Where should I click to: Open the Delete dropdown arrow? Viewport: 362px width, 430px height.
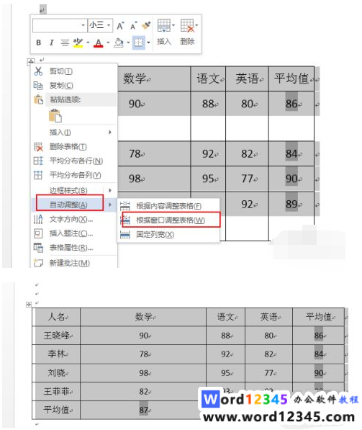click(196, 25)
